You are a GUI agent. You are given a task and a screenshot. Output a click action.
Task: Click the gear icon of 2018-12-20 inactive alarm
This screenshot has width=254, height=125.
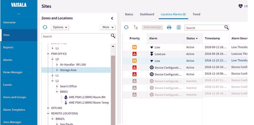click(152, 94)
